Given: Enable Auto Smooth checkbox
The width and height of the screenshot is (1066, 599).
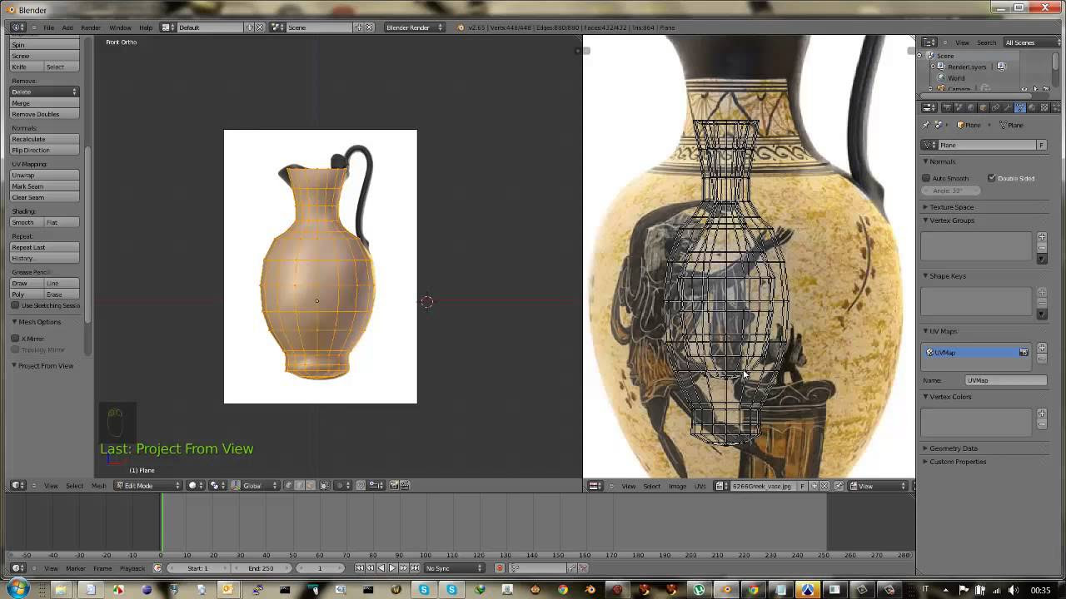Looking at the screenshot, I should click(926, 178).
